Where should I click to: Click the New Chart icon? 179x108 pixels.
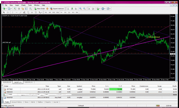pos(4,9)
